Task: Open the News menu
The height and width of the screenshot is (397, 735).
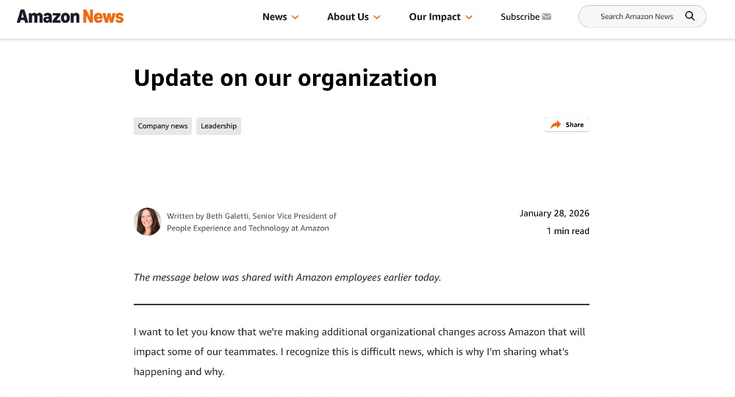Action: click(x=275, y=17)
